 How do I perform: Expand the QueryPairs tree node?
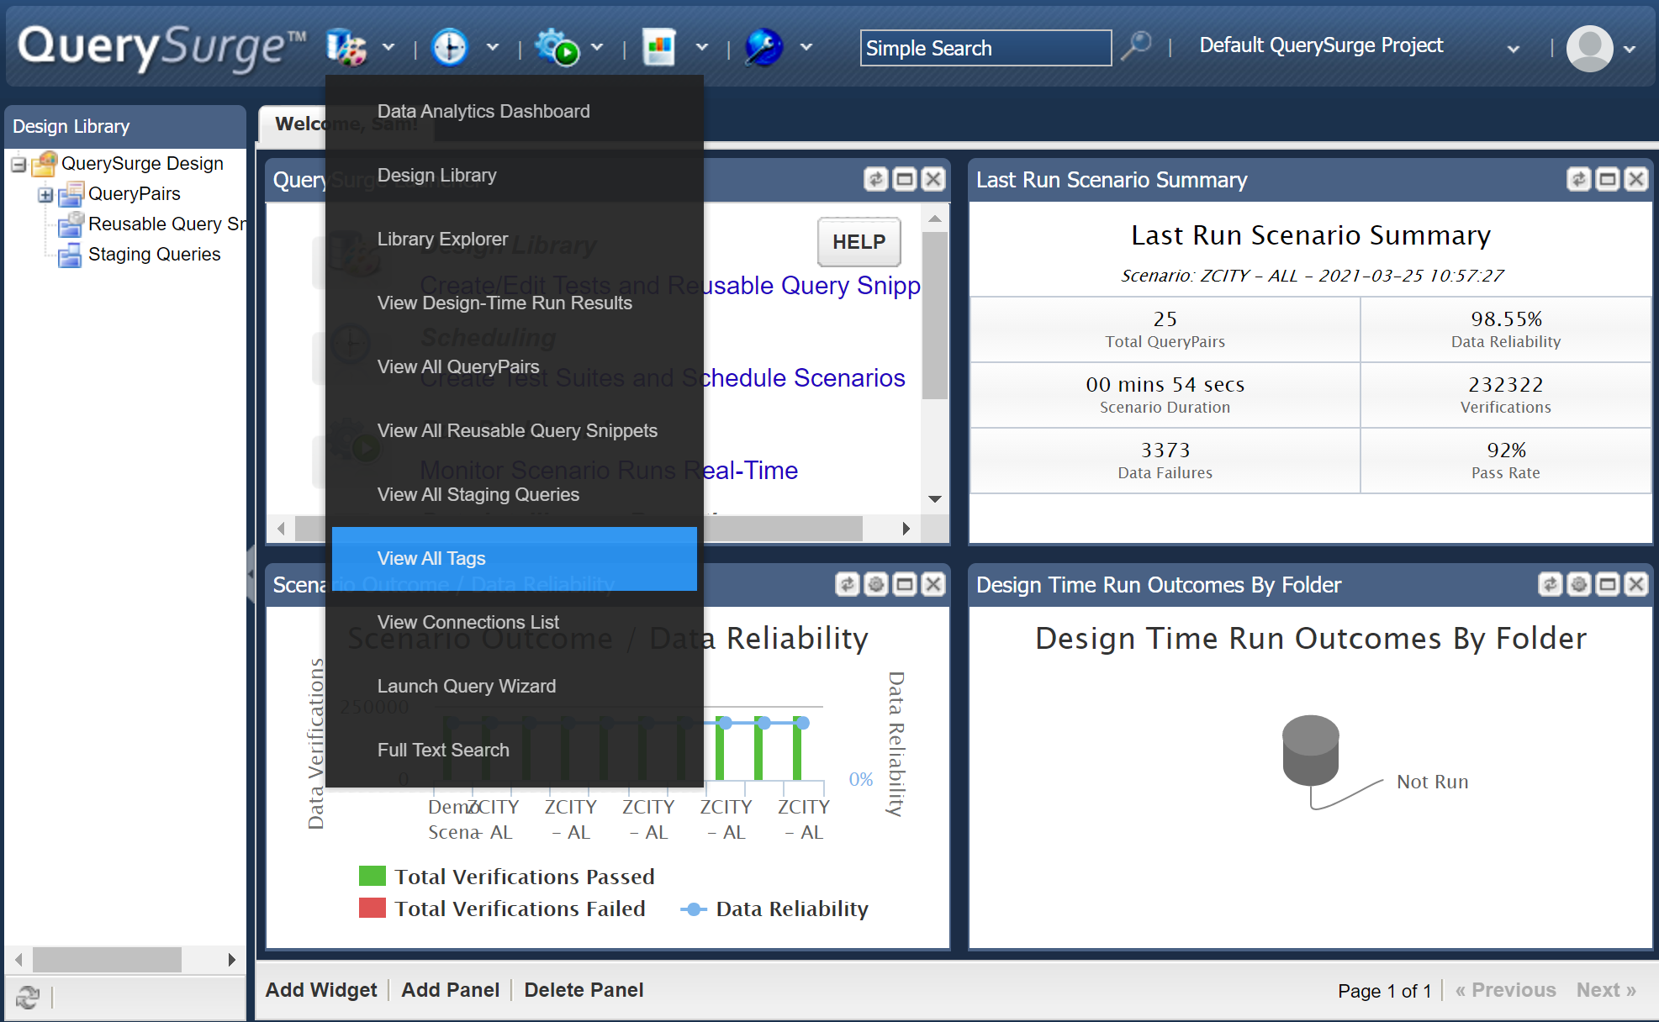click(x=45, y=195)
